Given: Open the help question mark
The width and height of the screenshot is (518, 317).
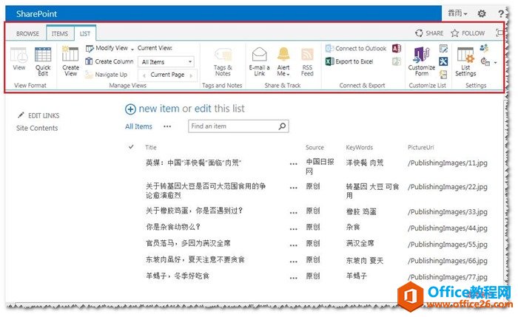Looking at the screenshot, I should pyautogui.click(x=501, y=13).
